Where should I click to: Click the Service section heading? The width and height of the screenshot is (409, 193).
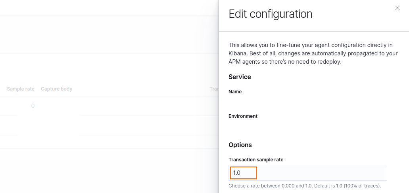pyautogui.click(x=240, y=77)
